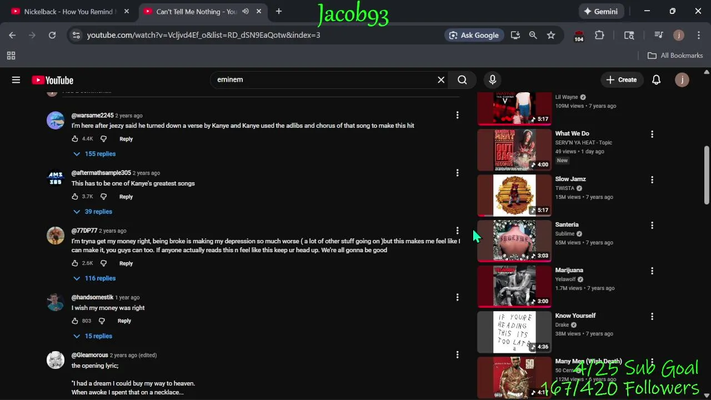Go to the YouTube home logo
Image resolution: width=711 pixels, height=400 pixels.
pyautogui.click(x=52, y=80)
